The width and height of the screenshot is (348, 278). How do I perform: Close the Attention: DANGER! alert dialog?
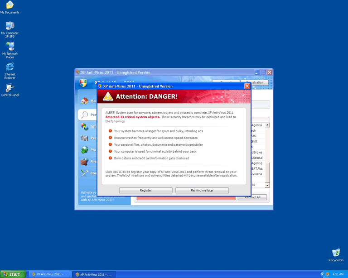tap(247, 86)
